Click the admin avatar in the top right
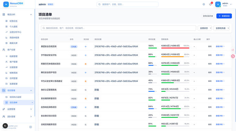 218,4
